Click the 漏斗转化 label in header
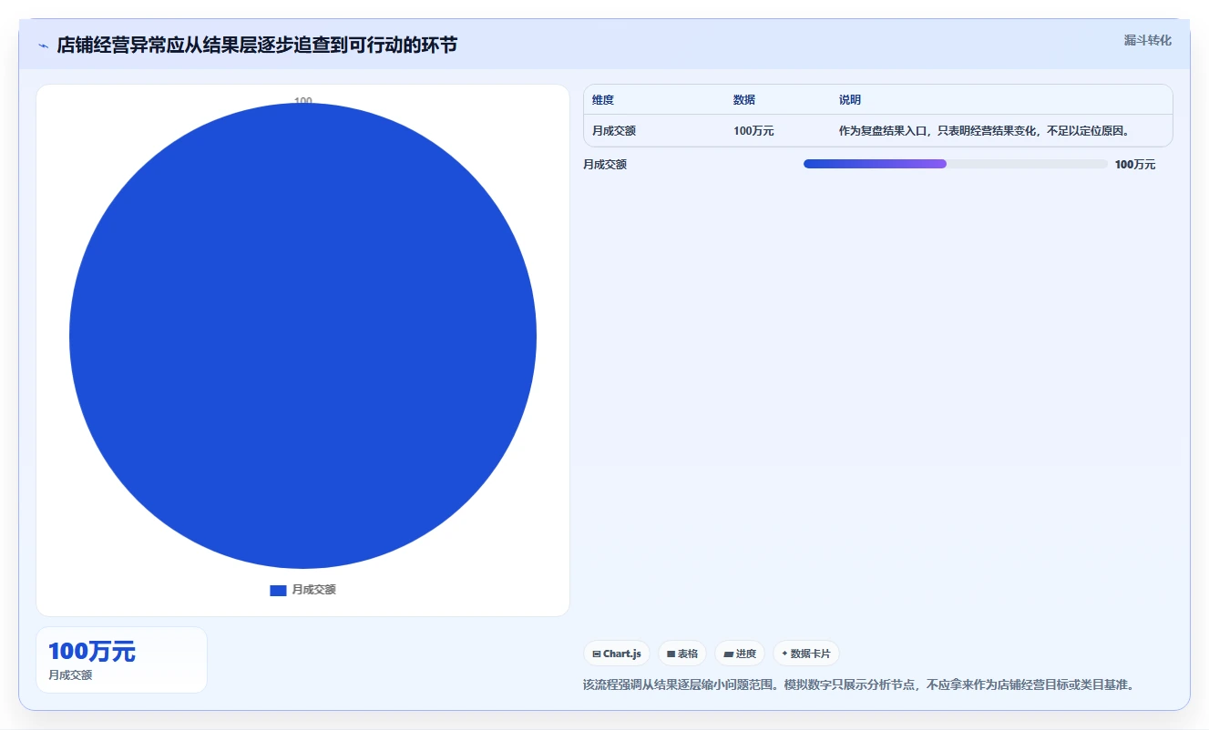Image resolution: width=1209 pixels, height=730 pixels. pyautogui.click(x=1147, y=40)
